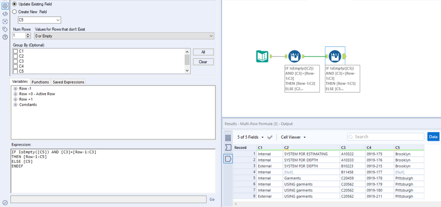Screen dimensions: 441x207
Task: Select the second Multi-Row Formula tool (C5)
Action: click(x=335, y=56)
